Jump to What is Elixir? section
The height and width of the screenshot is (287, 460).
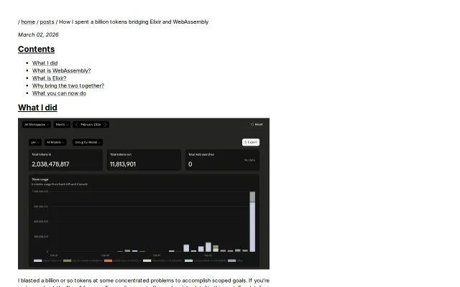point(50,78)
